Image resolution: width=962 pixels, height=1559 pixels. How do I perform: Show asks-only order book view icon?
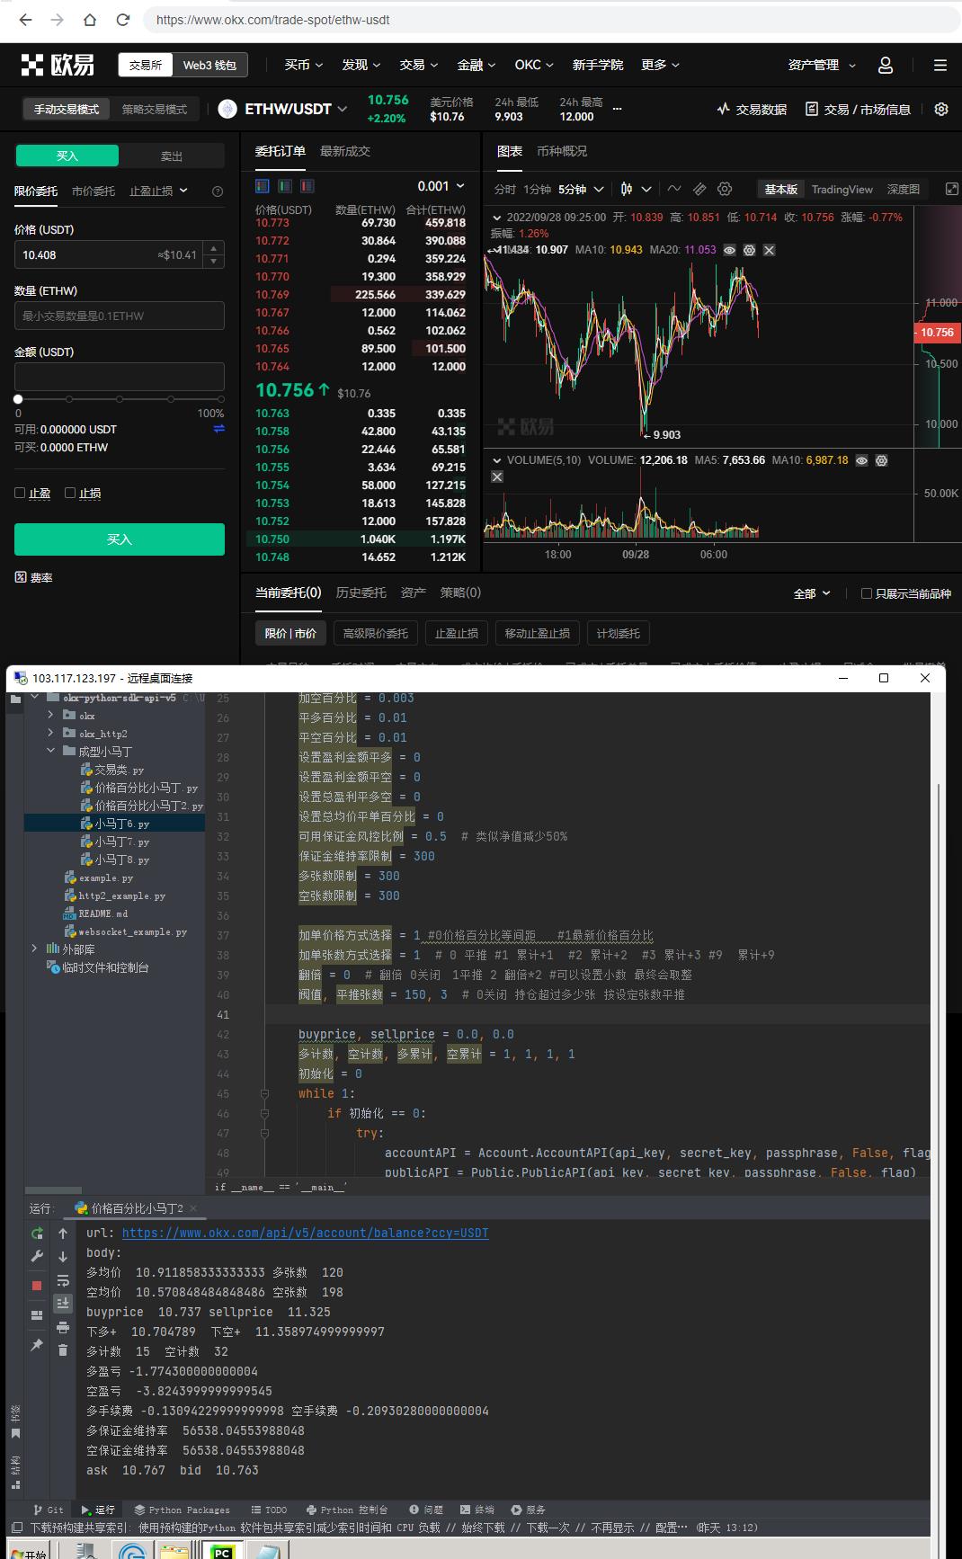307,186
